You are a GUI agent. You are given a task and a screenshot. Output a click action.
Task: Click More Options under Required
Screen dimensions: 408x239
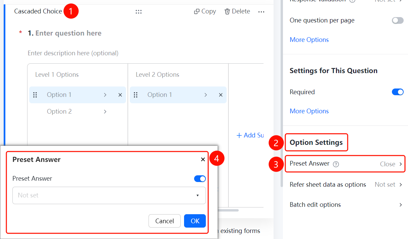click(x=309, y=111)
